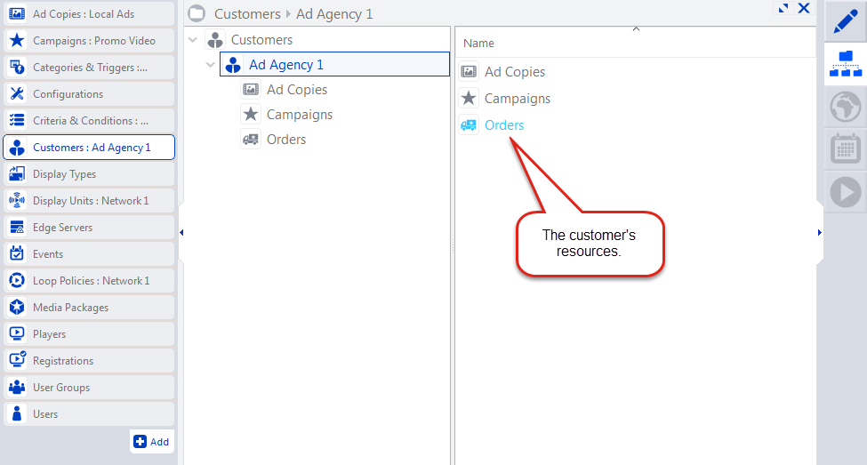
Task: Open Campaigns : Promo Video sidebar item
Action: [x=88, y=40]
